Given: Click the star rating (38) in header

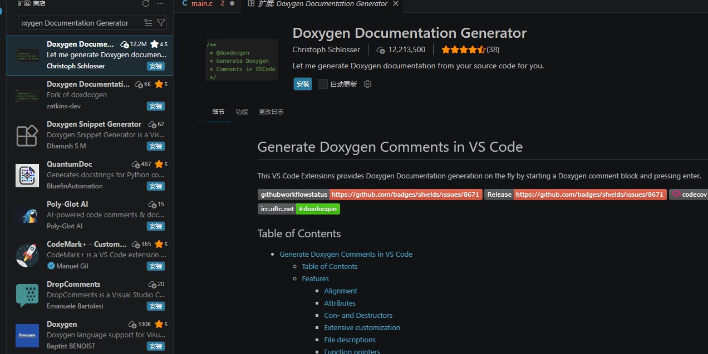Looking at the screenshot, I should pyautogui.click(x=470, y=49).
